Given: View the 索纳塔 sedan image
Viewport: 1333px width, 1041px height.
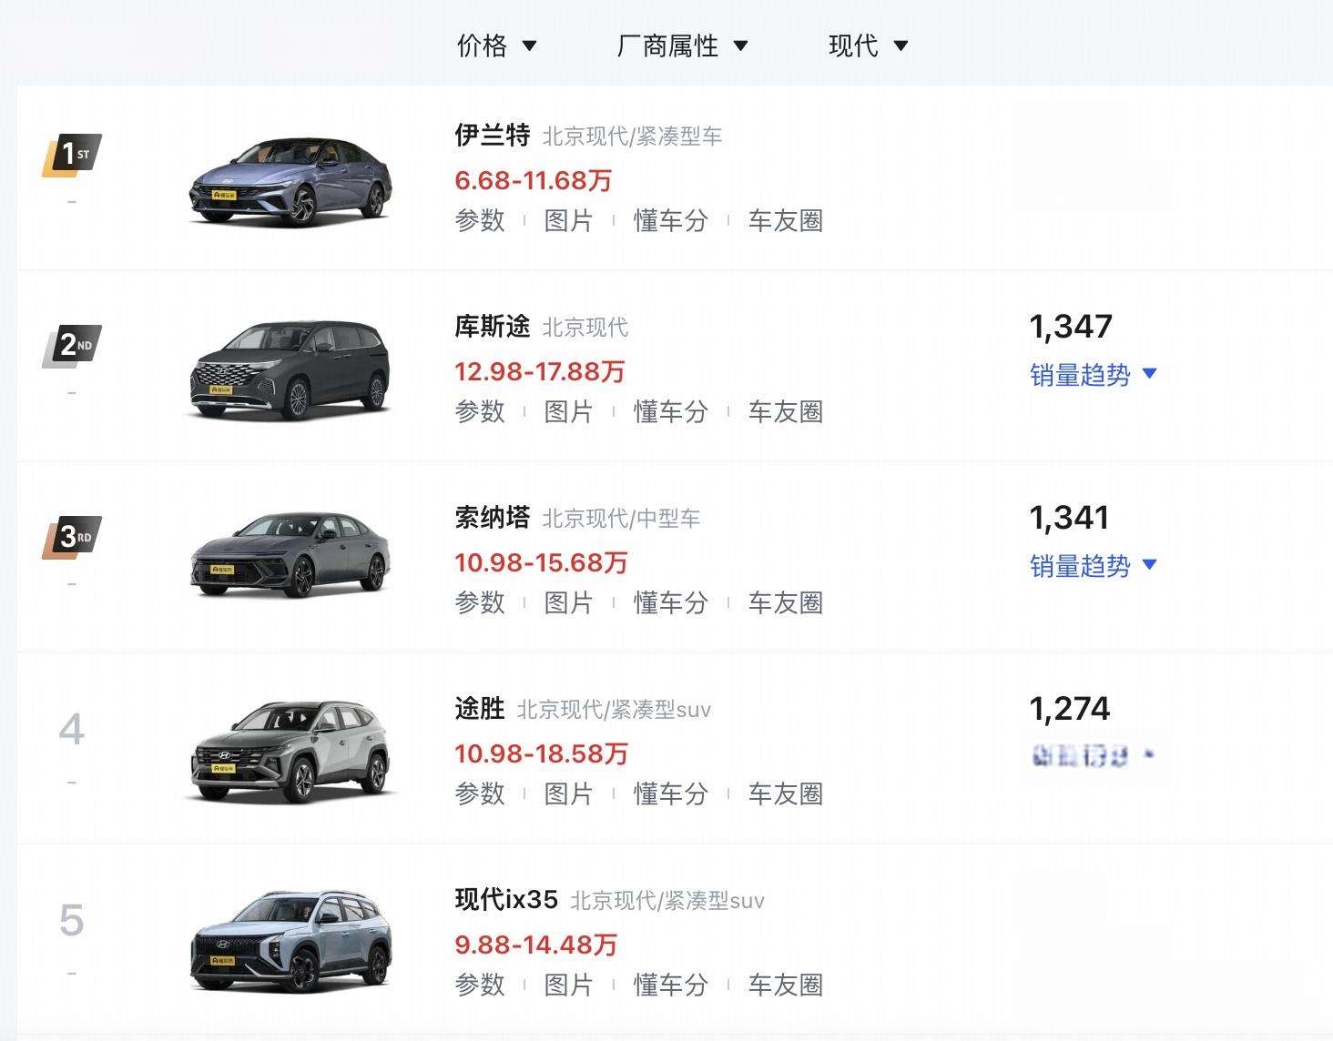Looking at the screenshot, I should coord(290,555).
